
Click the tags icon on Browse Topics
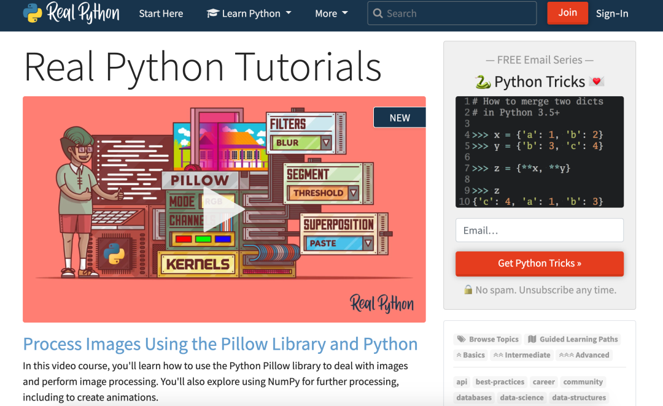point(462,339)
